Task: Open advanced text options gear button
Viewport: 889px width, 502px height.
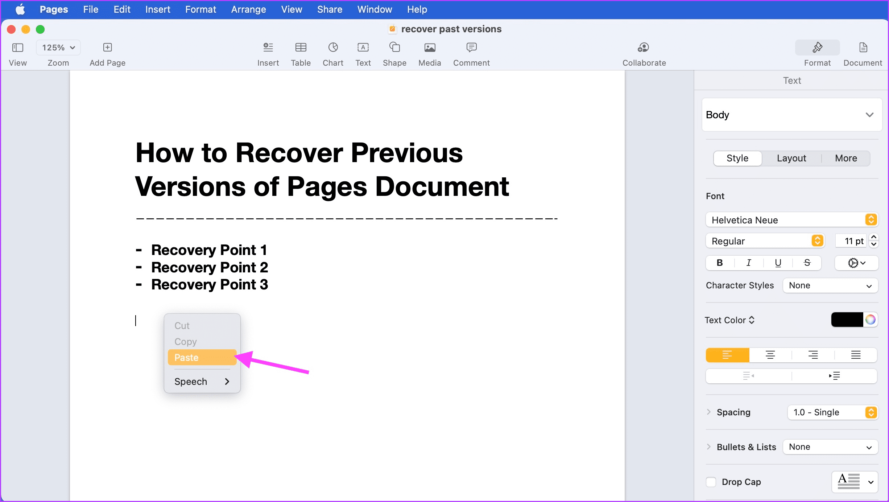Action: point(856,263)
